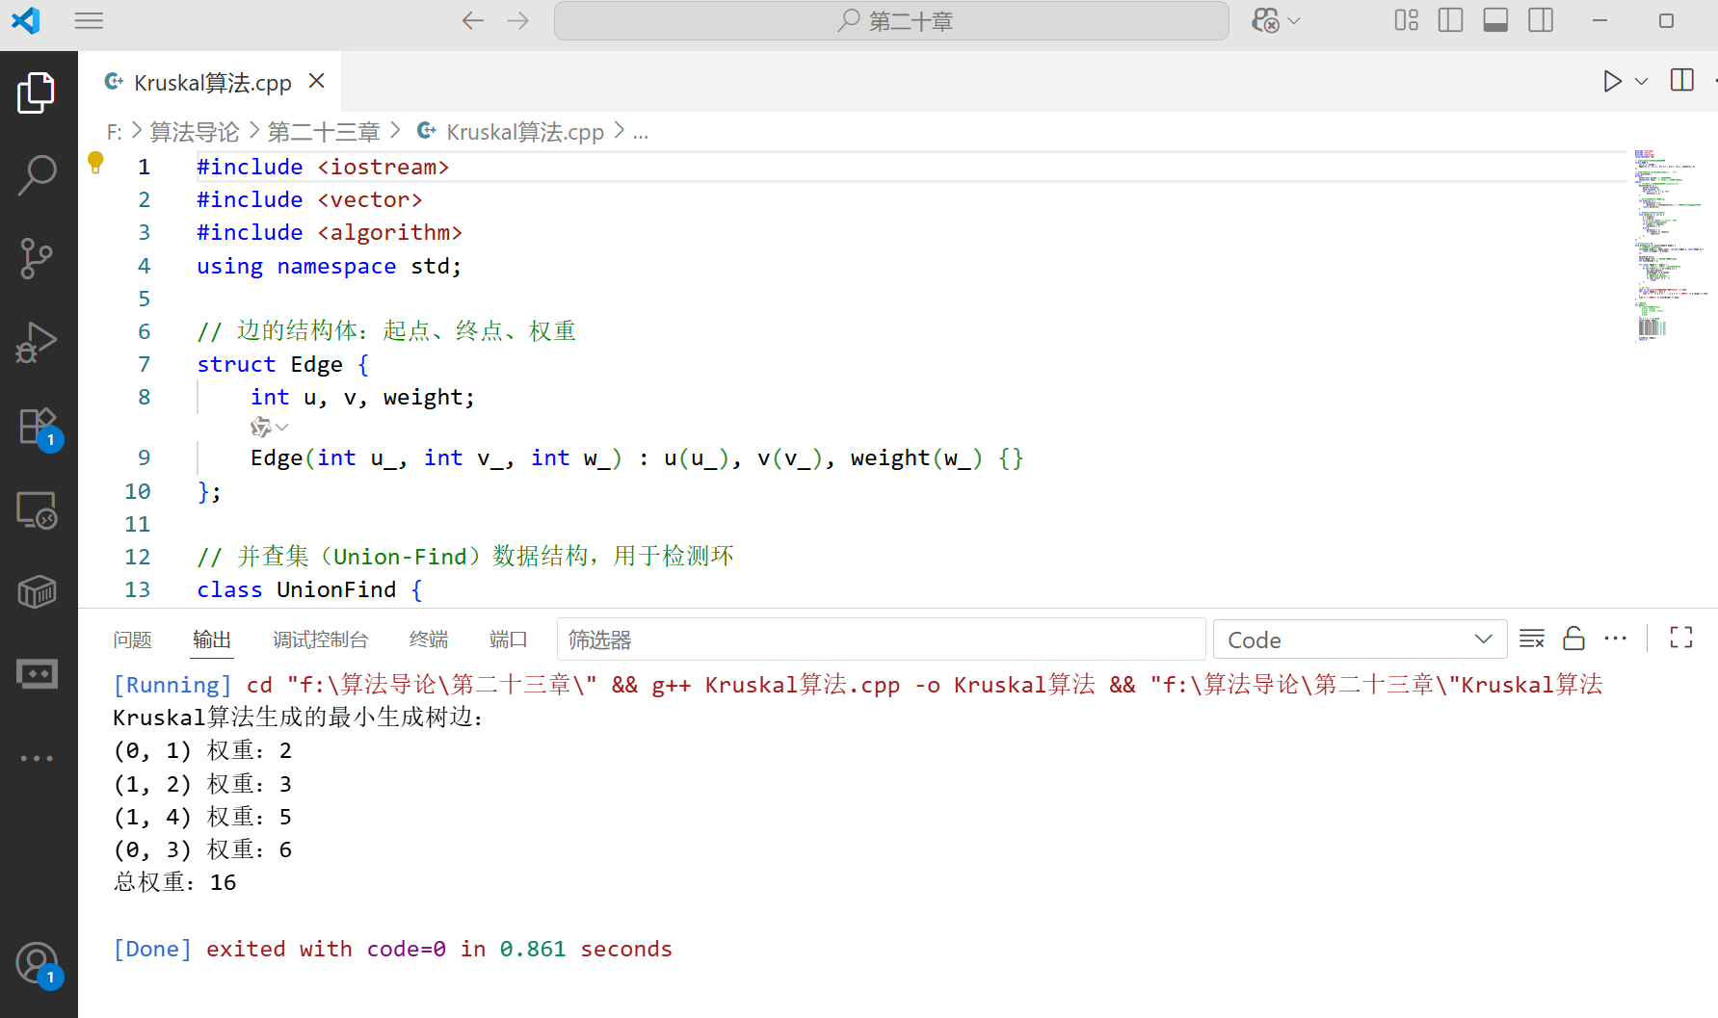1718x1018 pixels.
Task: Click the '#include <algorithm>' line
Action: point(330,232)
